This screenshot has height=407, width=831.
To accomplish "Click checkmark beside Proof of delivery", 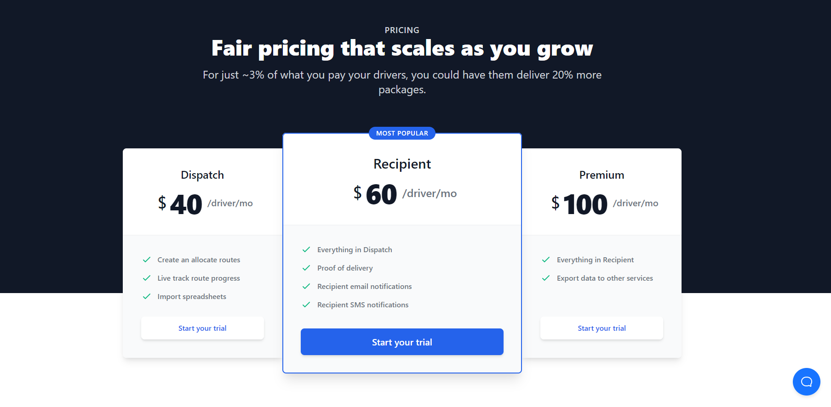I will pos(306,268).
